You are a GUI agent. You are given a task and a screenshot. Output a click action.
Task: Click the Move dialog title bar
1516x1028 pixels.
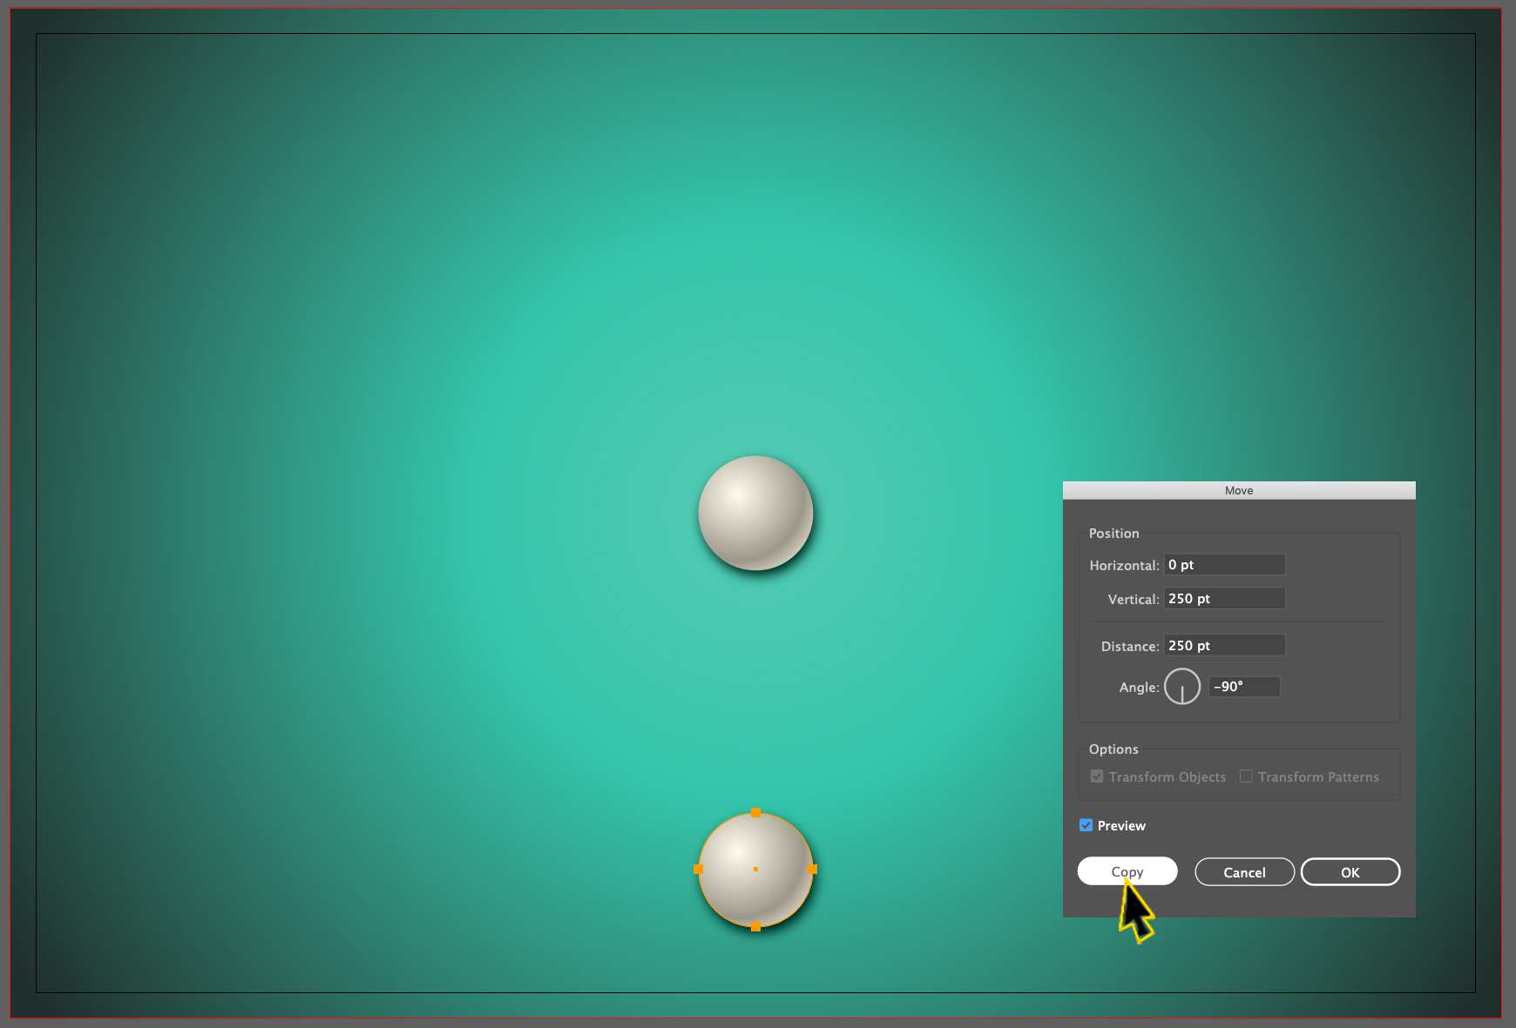coord(1238,490)
